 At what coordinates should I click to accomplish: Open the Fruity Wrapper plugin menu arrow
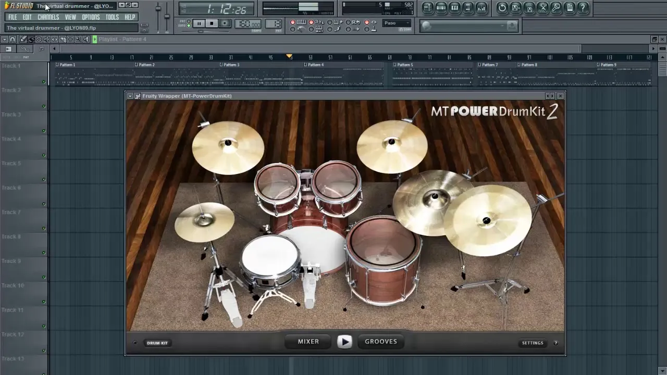pos(130,96)
